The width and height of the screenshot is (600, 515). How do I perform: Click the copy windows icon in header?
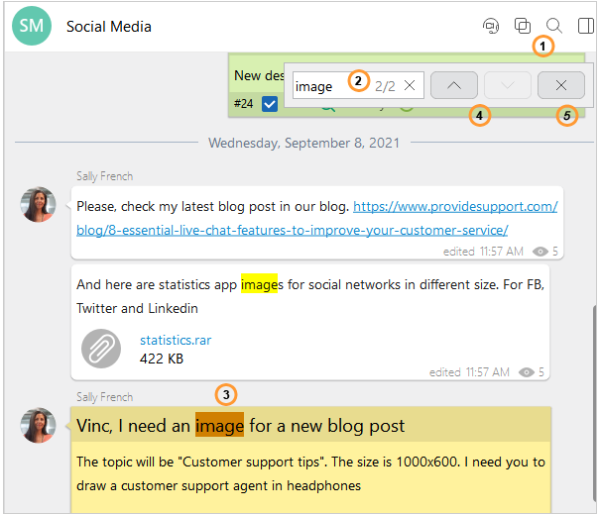[x=523, y=26]
